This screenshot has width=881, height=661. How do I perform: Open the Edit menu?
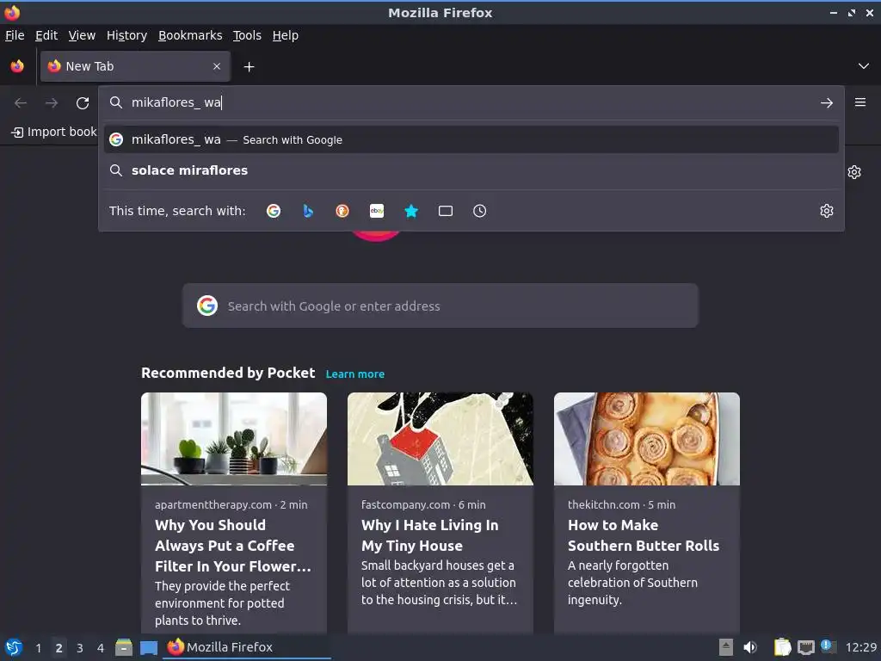(46, 35)
